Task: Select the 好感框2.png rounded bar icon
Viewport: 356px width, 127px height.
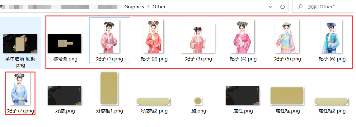Action: click(x=153, y=102)
